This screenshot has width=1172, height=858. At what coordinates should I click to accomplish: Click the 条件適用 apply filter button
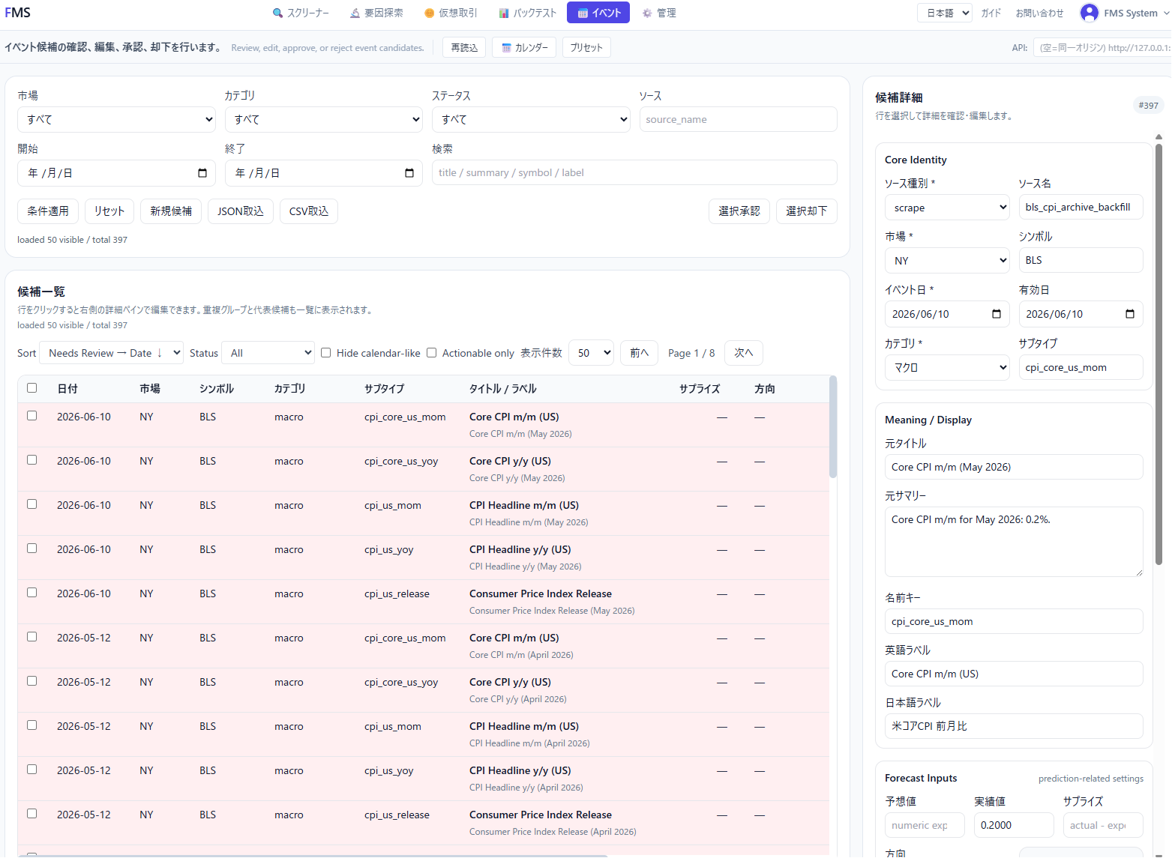[x=48, y=211]
